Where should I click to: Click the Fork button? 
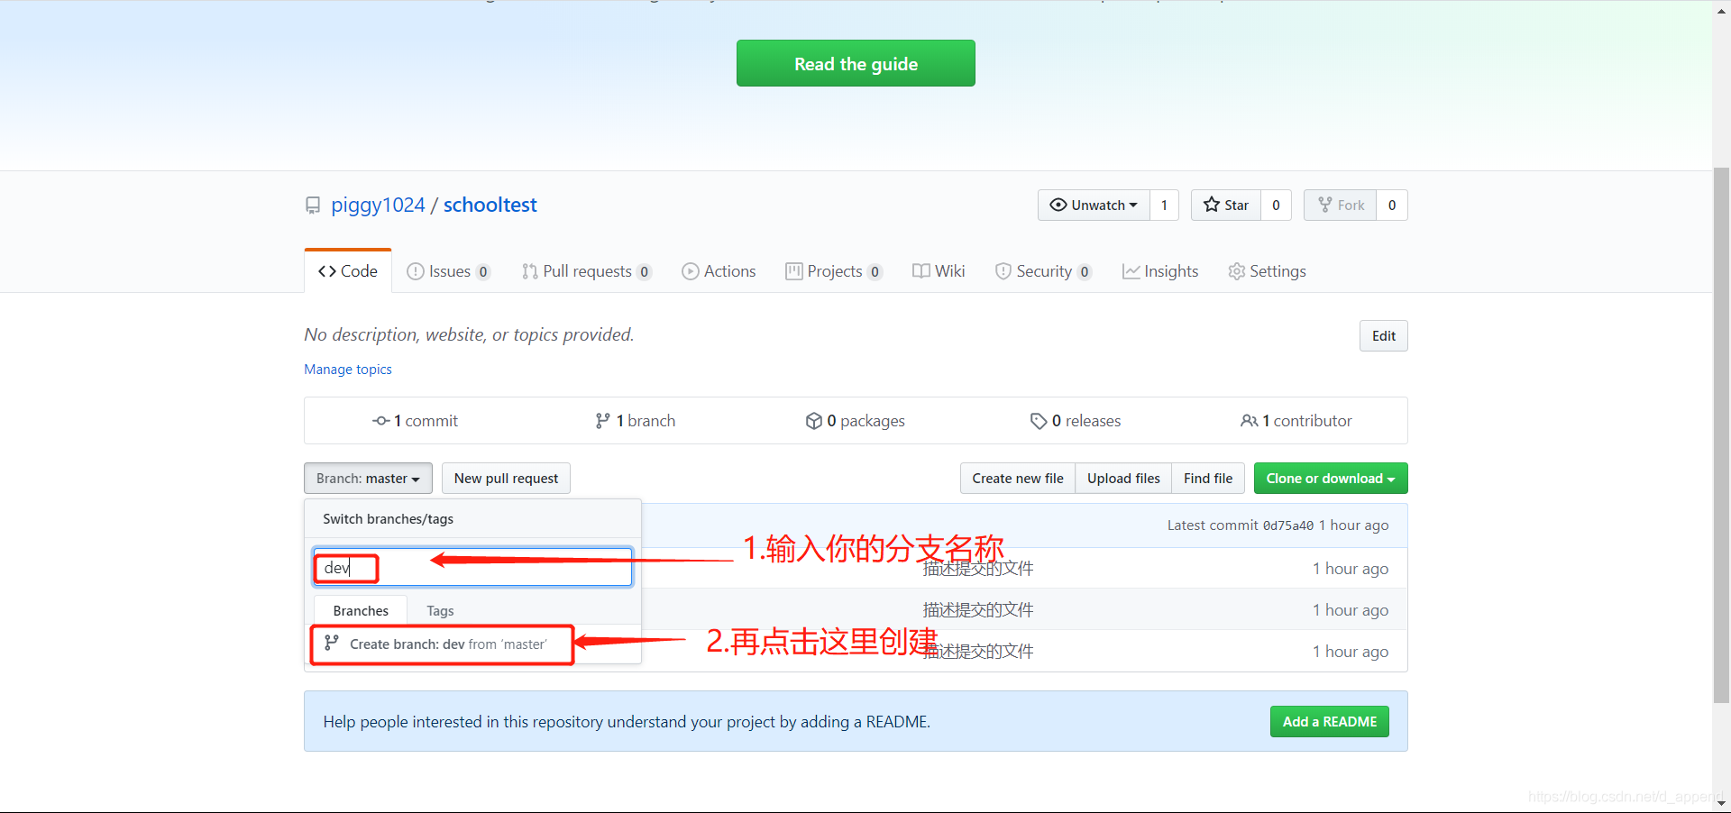pyautogui.click(x=1341, y=205)
